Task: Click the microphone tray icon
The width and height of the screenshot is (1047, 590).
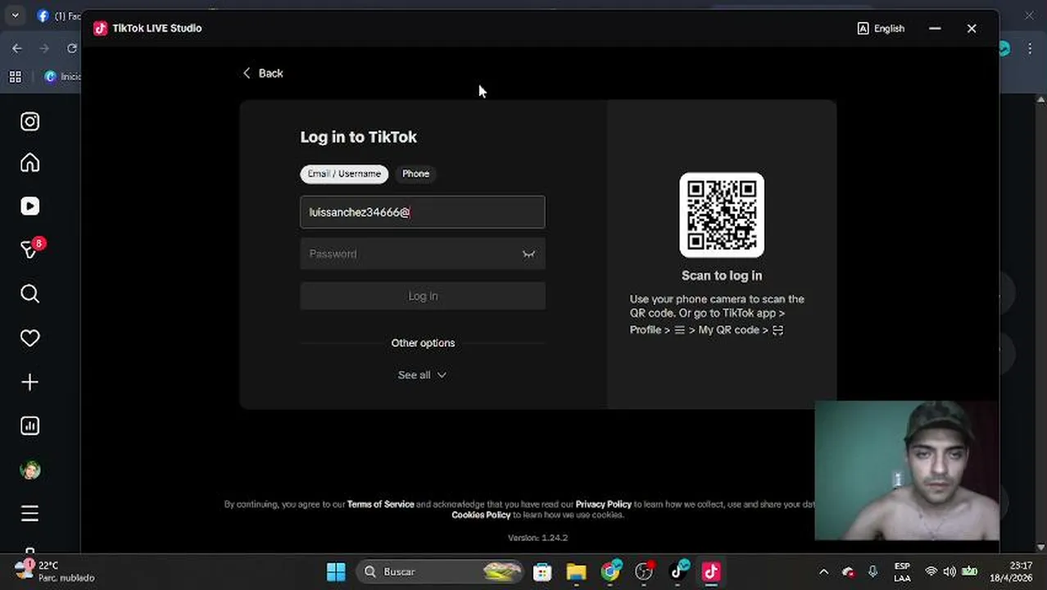Action: (872, 572)
